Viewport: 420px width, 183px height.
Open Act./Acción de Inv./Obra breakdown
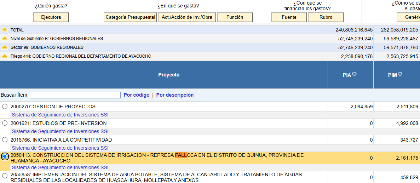coord(187,17)
